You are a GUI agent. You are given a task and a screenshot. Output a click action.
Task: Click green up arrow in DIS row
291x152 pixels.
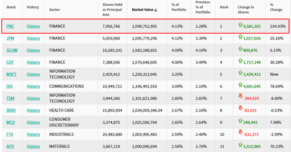tap(240, 85)
